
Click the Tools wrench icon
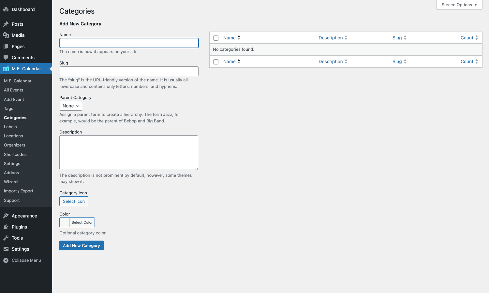click(x=6, y=238)
